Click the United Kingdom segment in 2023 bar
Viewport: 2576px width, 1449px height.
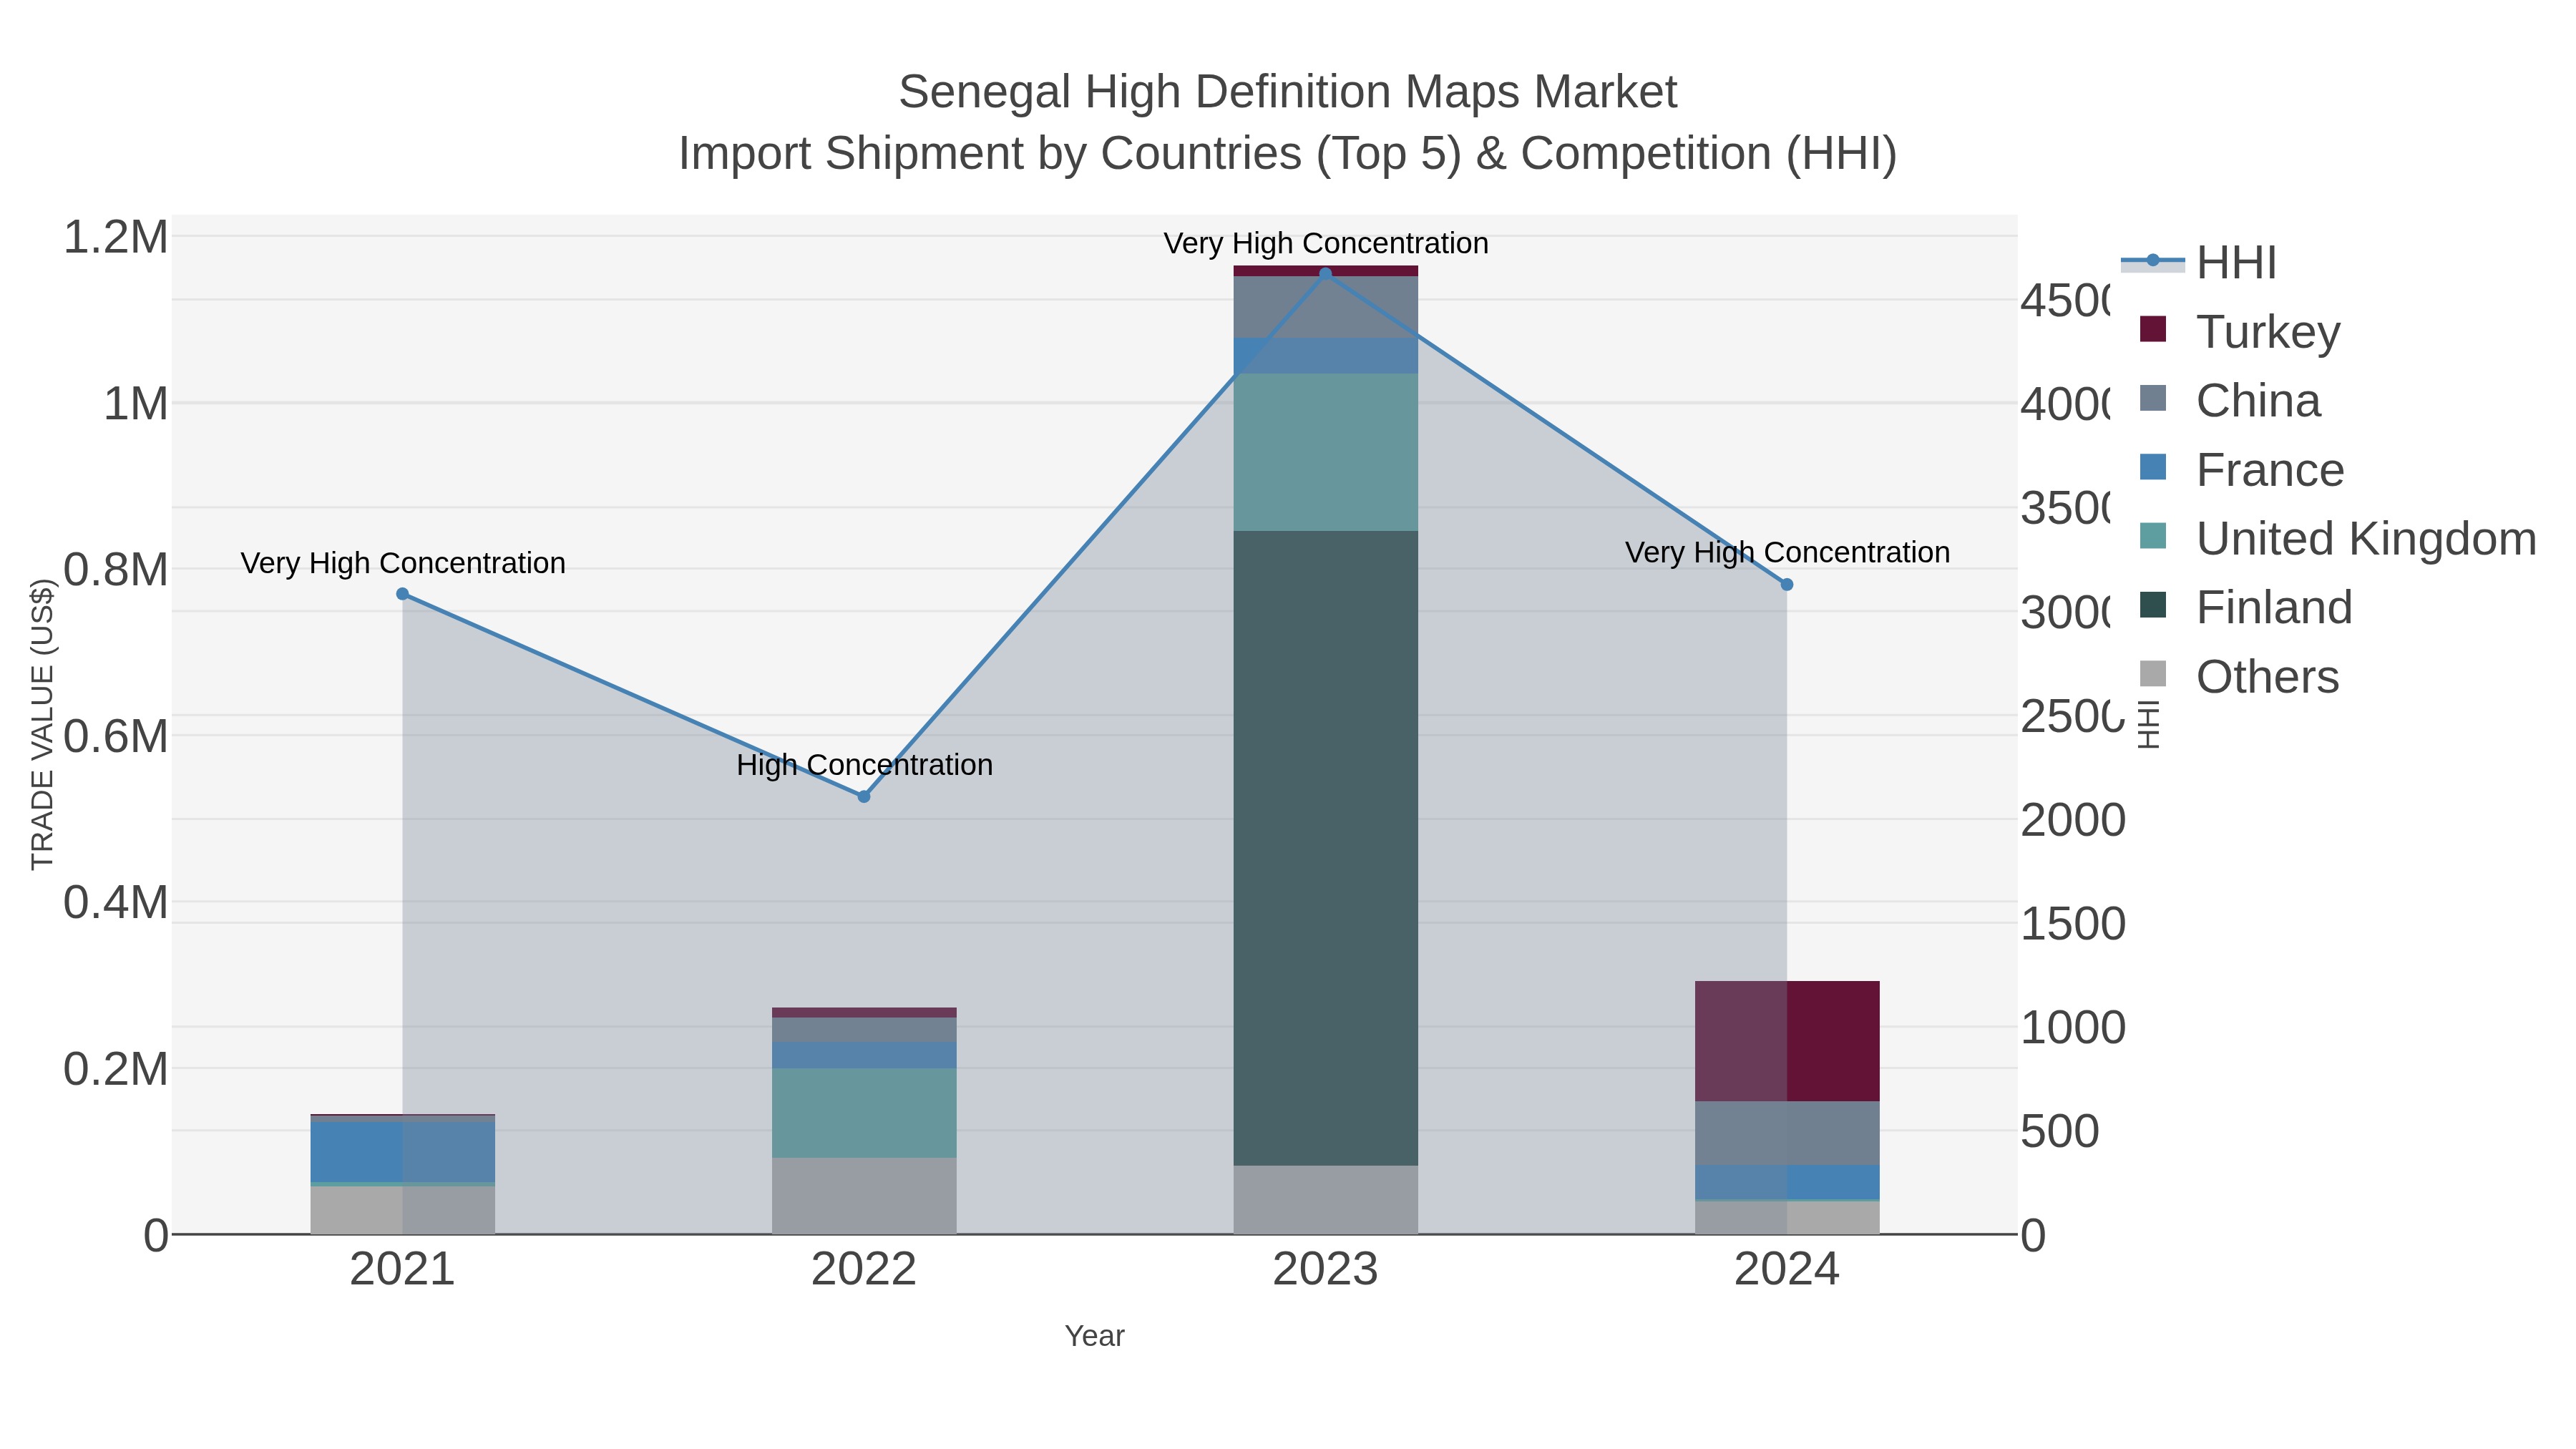click(x=1326, y=452)
